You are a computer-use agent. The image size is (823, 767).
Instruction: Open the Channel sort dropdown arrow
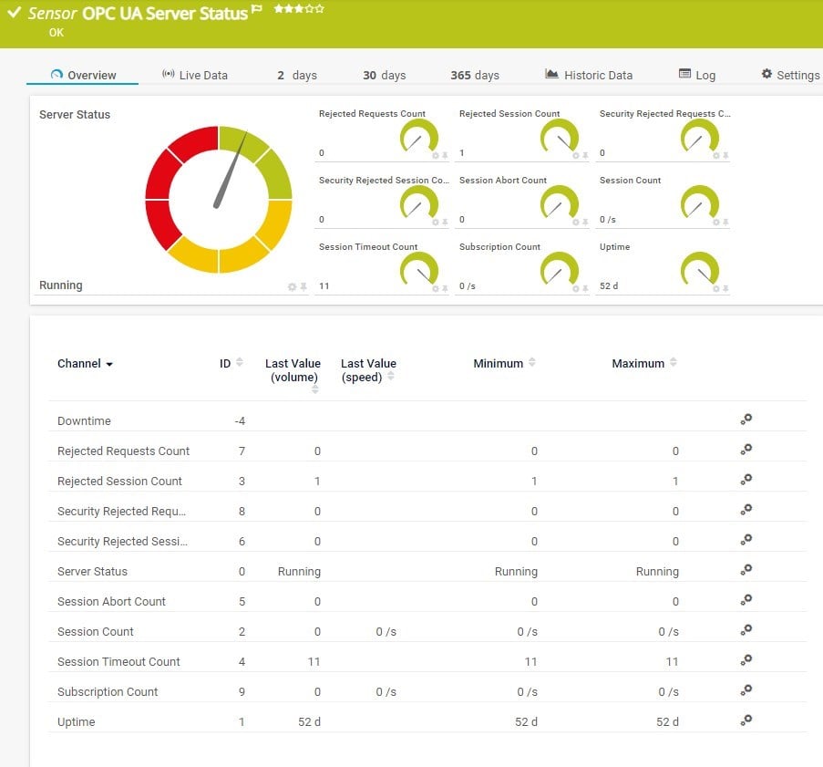[x=110, y=364]
